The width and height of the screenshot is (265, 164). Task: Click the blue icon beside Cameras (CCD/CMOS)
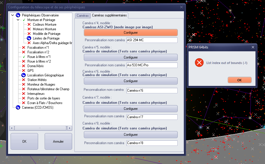click(x=18, y=108)
